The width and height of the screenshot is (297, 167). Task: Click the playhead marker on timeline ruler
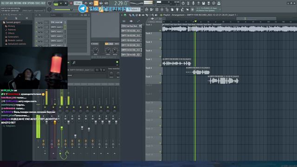point(195,21)
